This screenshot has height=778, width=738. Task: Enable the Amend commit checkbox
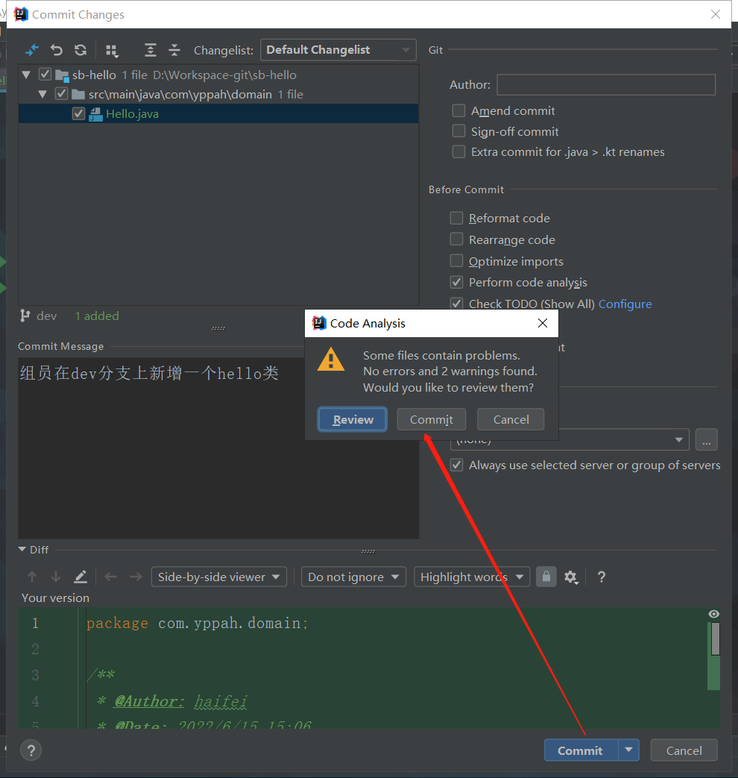click(x=458, y=110)
